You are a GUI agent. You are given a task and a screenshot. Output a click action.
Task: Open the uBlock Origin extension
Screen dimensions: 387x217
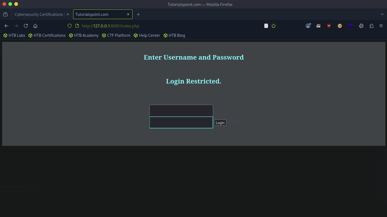click(329, 26)
